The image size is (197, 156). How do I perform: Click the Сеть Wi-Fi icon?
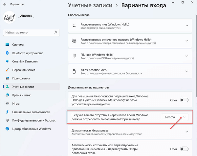point(7,61)
